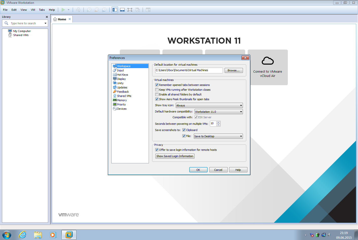Uncheck Remember opened tabs between sessions

157,85
